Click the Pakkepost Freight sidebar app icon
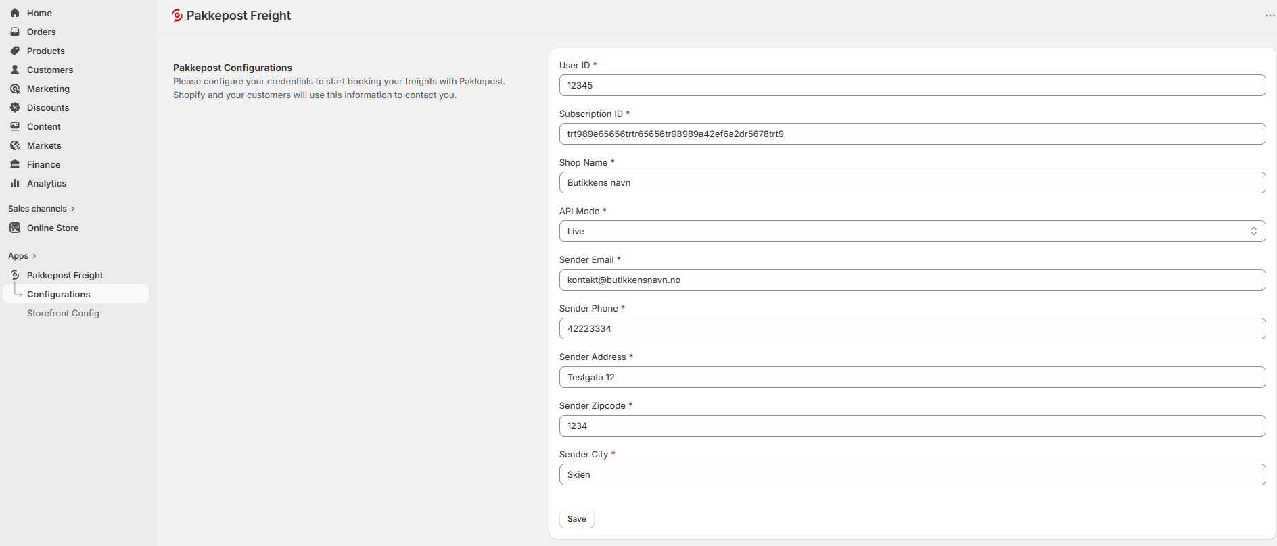1277x546 pixels. (x=15, y=275)
